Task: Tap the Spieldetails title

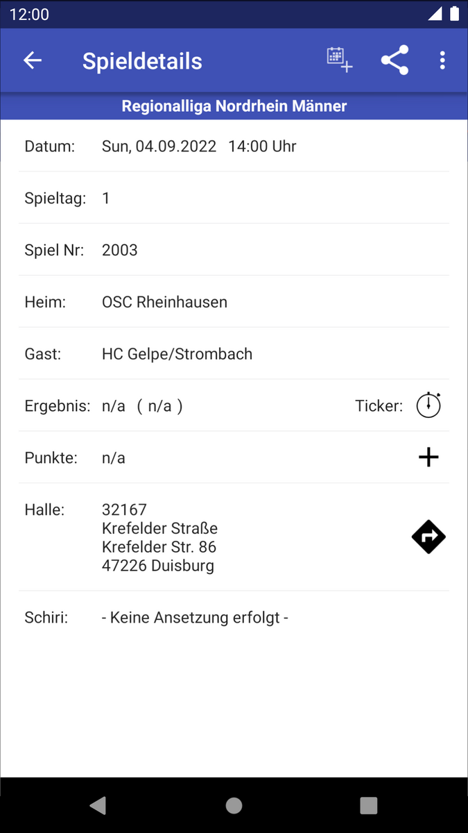Action: pyautogui.click(x=142, y=61)
